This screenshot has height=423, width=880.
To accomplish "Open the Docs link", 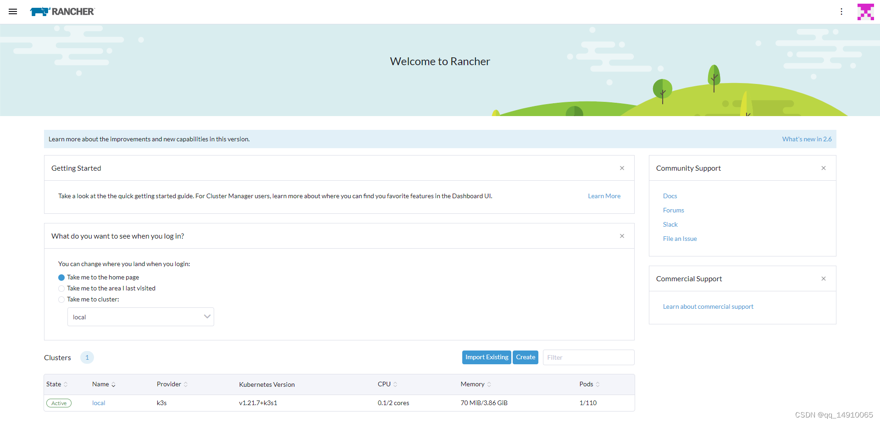I will (670, 196).
